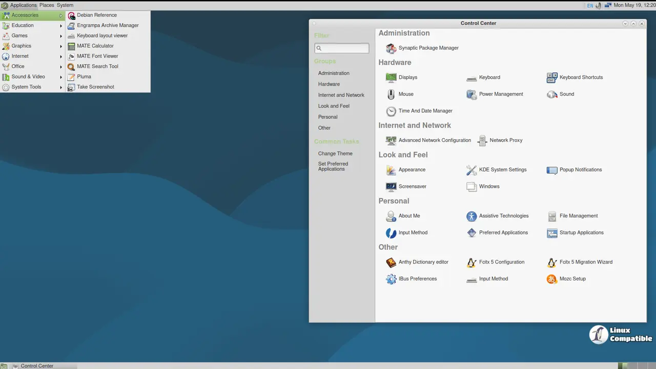Open the Appearance settings
Screen dimensions: 656x369
412,169
